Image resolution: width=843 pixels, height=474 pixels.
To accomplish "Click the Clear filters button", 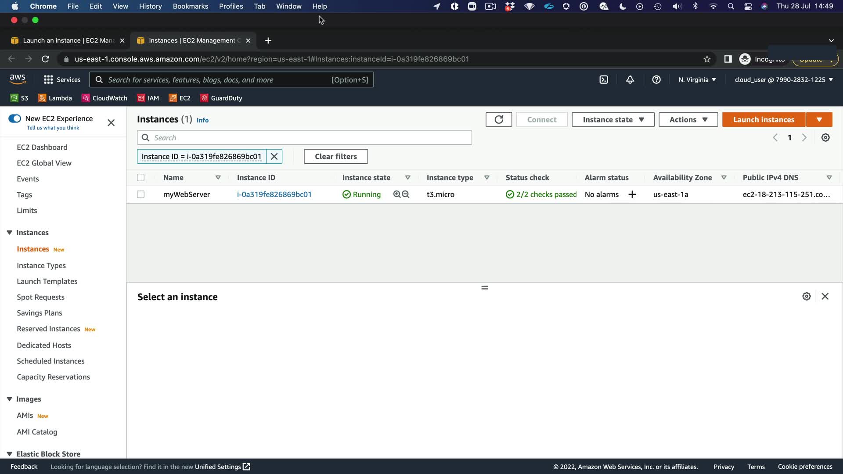I will pos(335,156).
